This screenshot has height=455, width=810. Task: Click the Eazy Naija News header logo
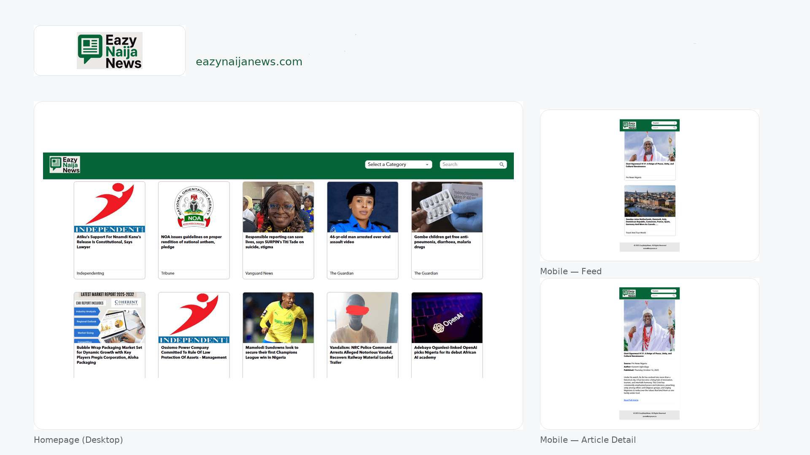point(65,165)
